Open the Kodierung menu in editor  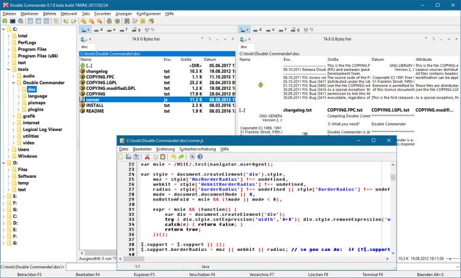pyautogui.click(x=165, y=149)
